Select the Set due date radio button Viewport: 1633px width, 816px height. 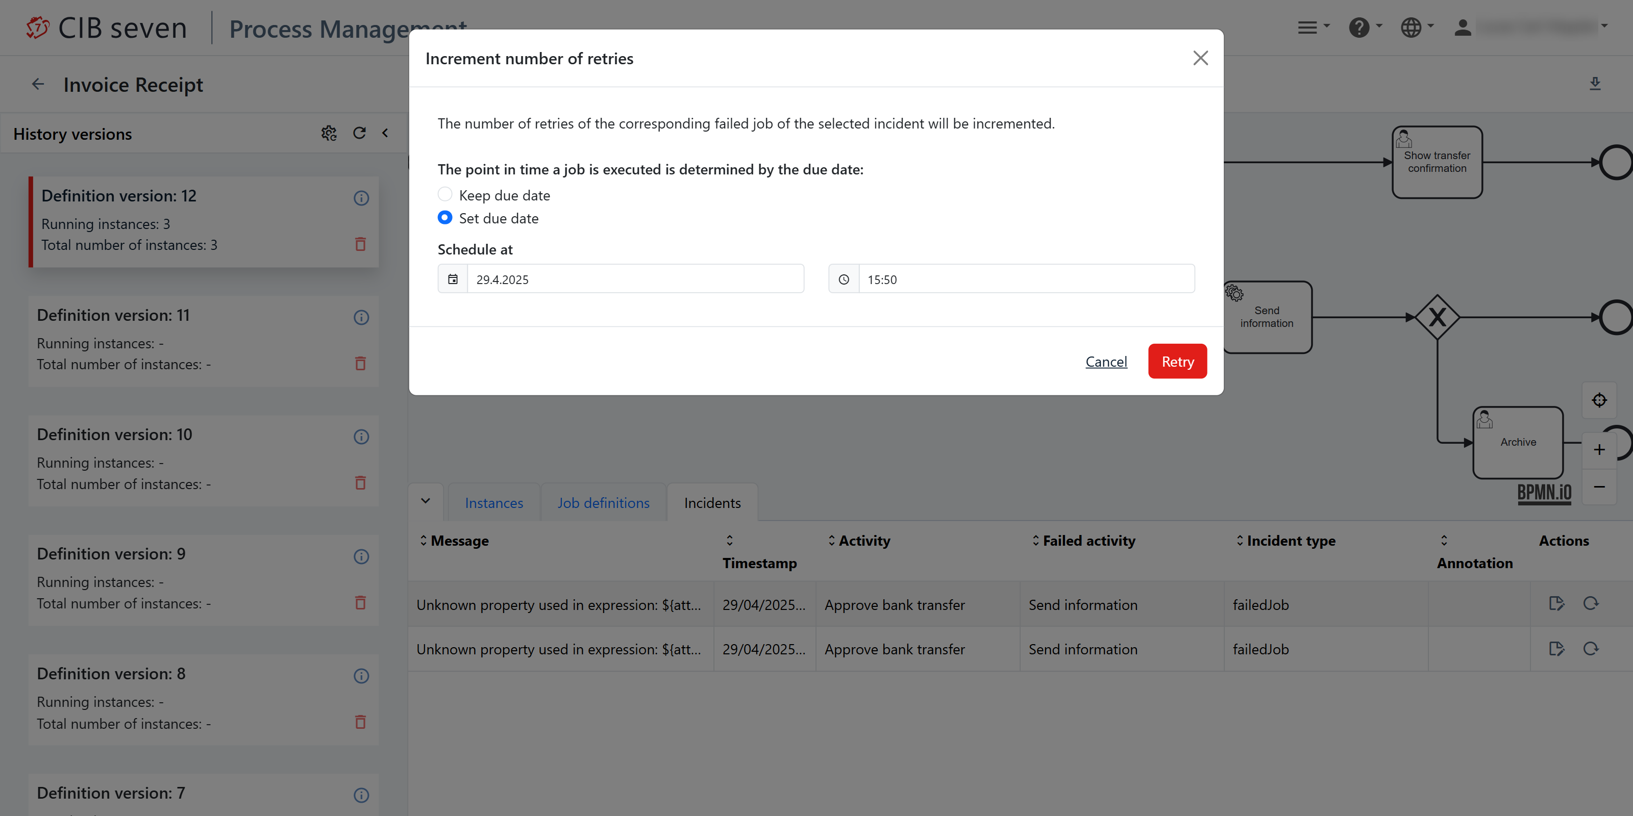click(x=445, y=217)
